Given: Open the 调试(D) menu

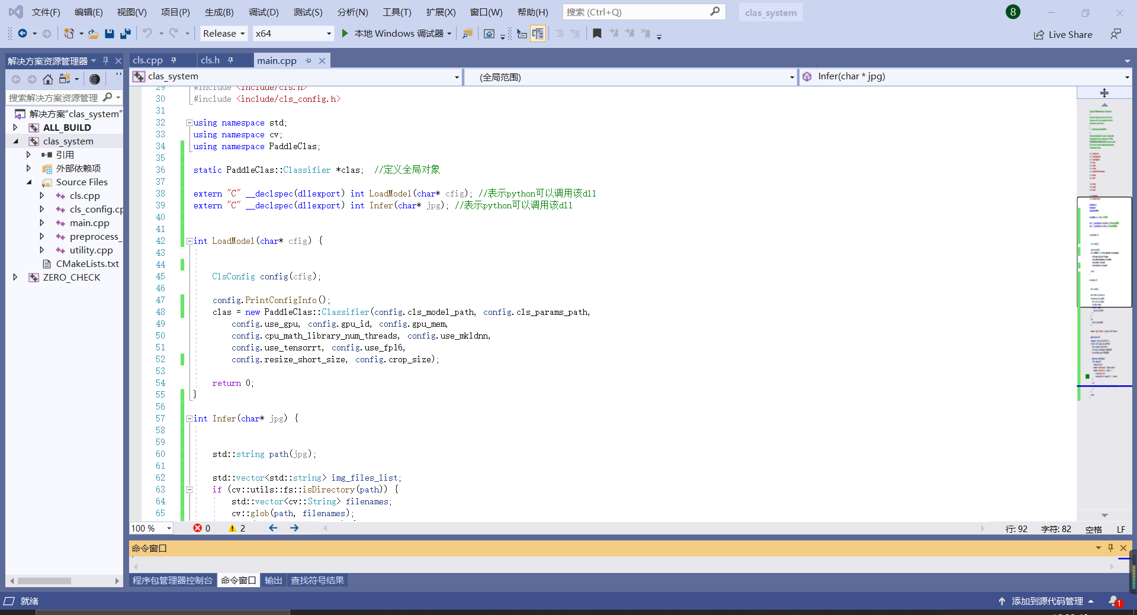Looking at the screenshot, I should coord(264,12).
